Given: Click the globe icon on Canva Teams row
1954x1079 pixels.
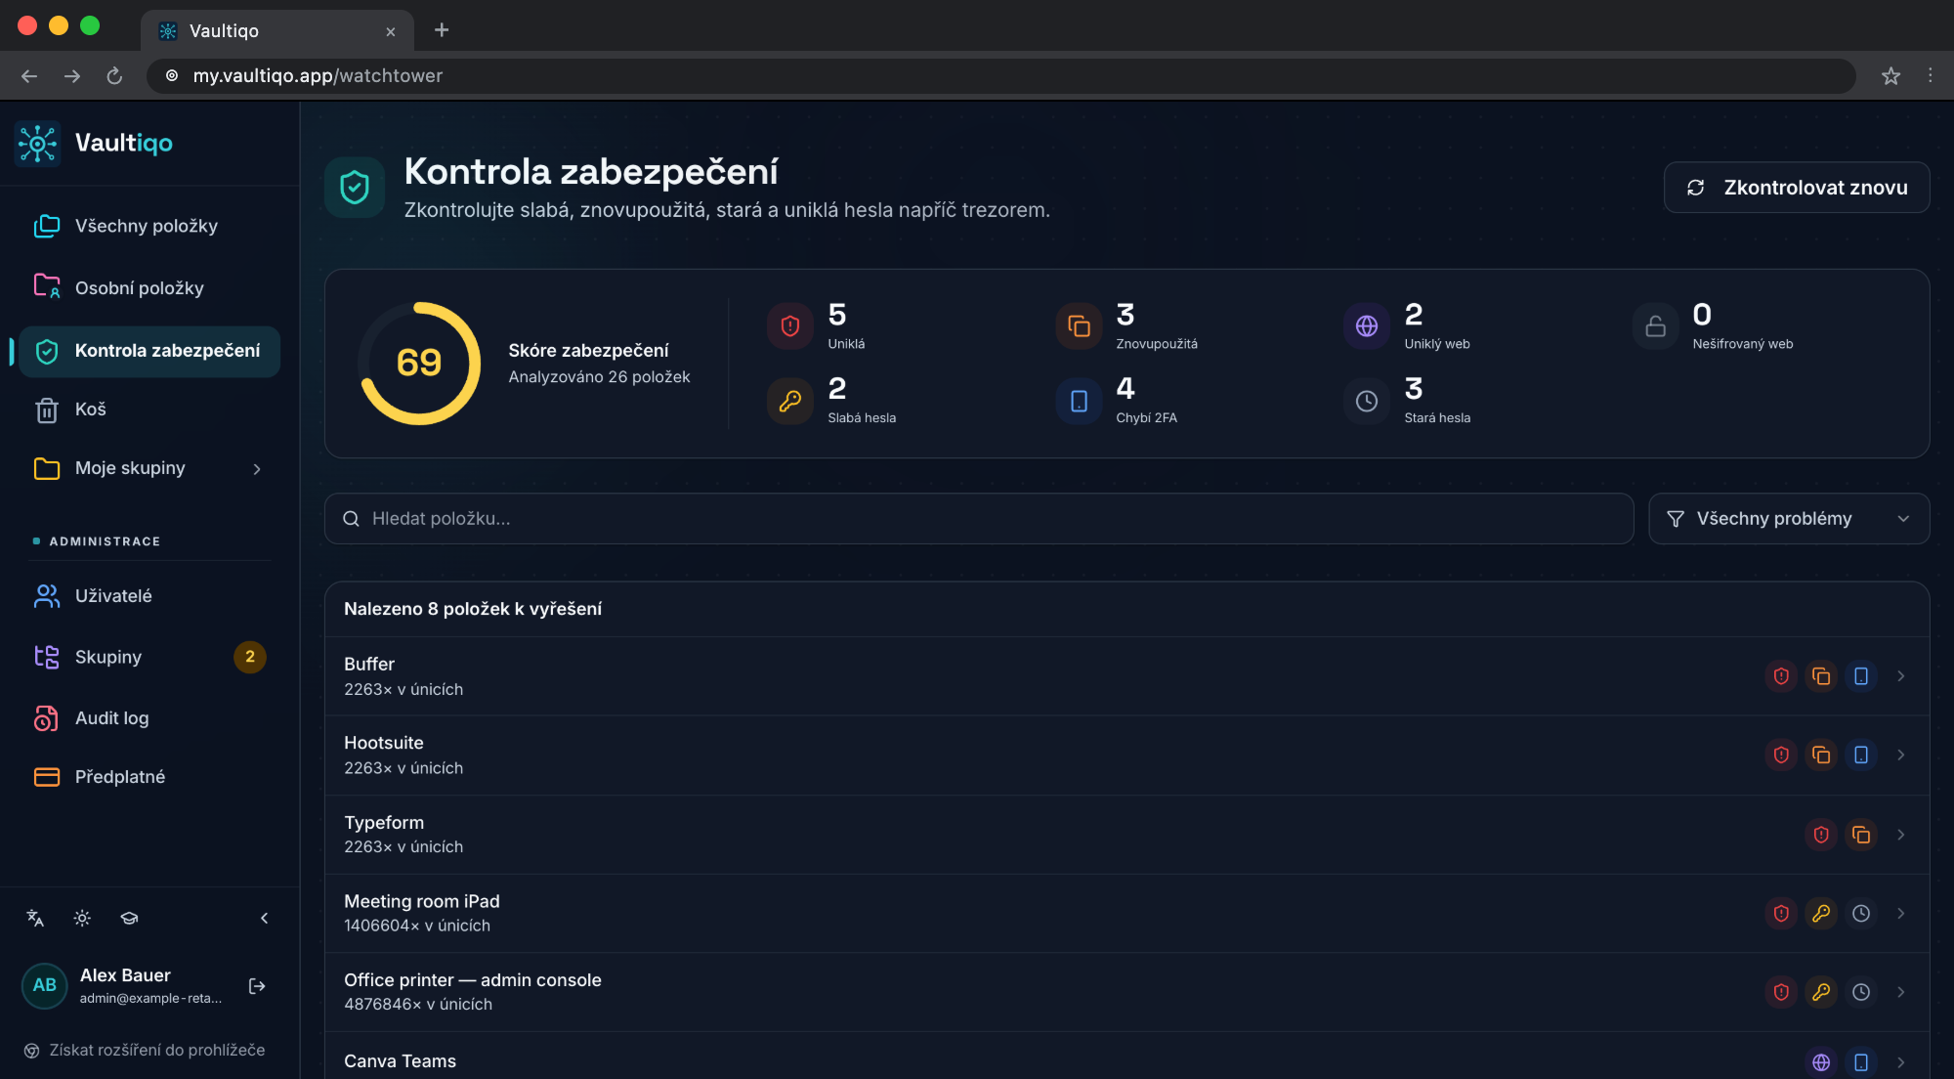Looking at the screenshot, I should [x=1821, y=1062].
